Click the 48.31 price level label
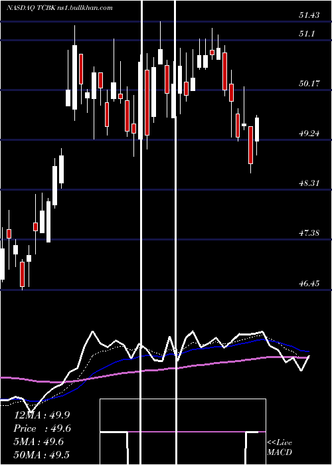Screen dimensions: 332x465 tap(309, 183)
